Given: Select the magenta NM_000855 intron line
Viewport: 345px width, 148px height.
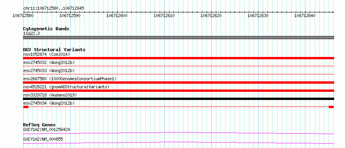Looking at the screenshot, I should point(178,143).
